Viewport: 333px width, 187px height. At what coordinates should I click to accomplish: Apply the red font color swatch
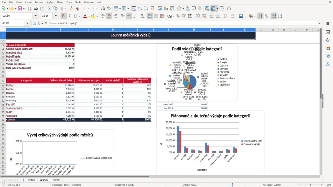tap(85, 16)
